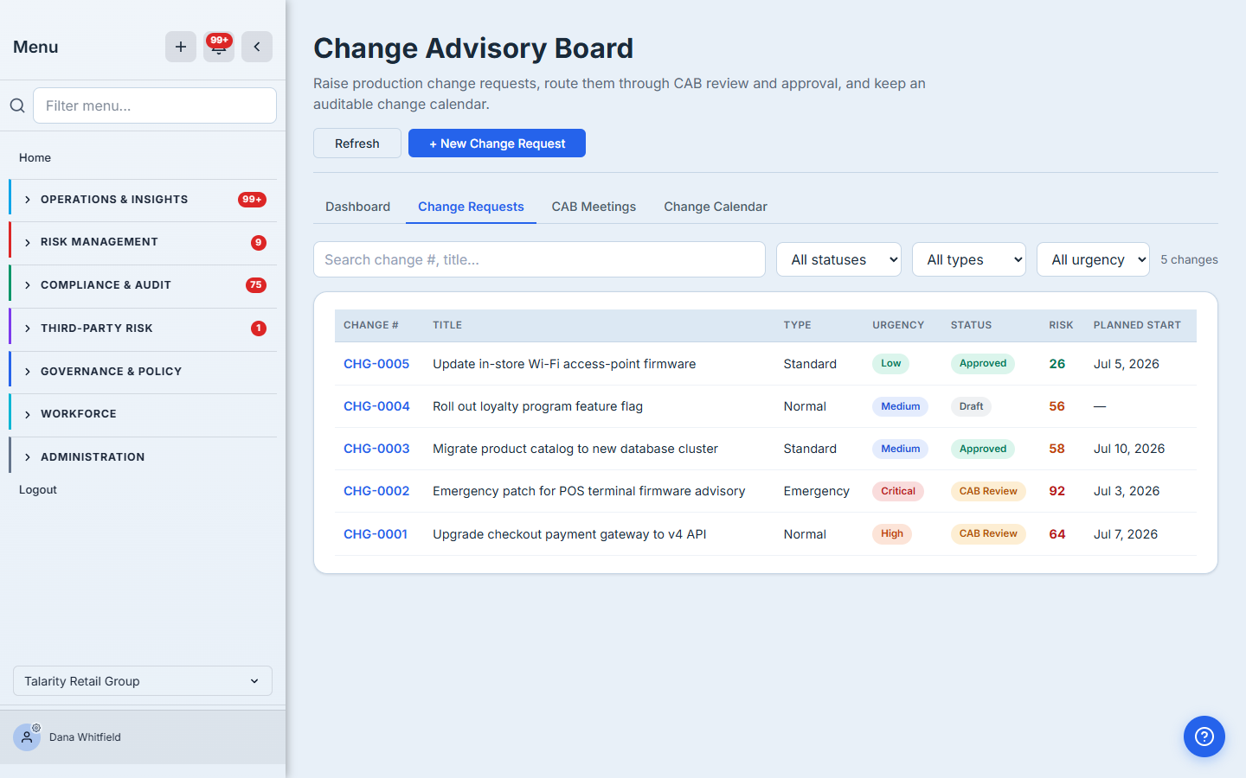1246x778 pixels.
Task: Expand Risk Management section
Action: coord(144,242)
